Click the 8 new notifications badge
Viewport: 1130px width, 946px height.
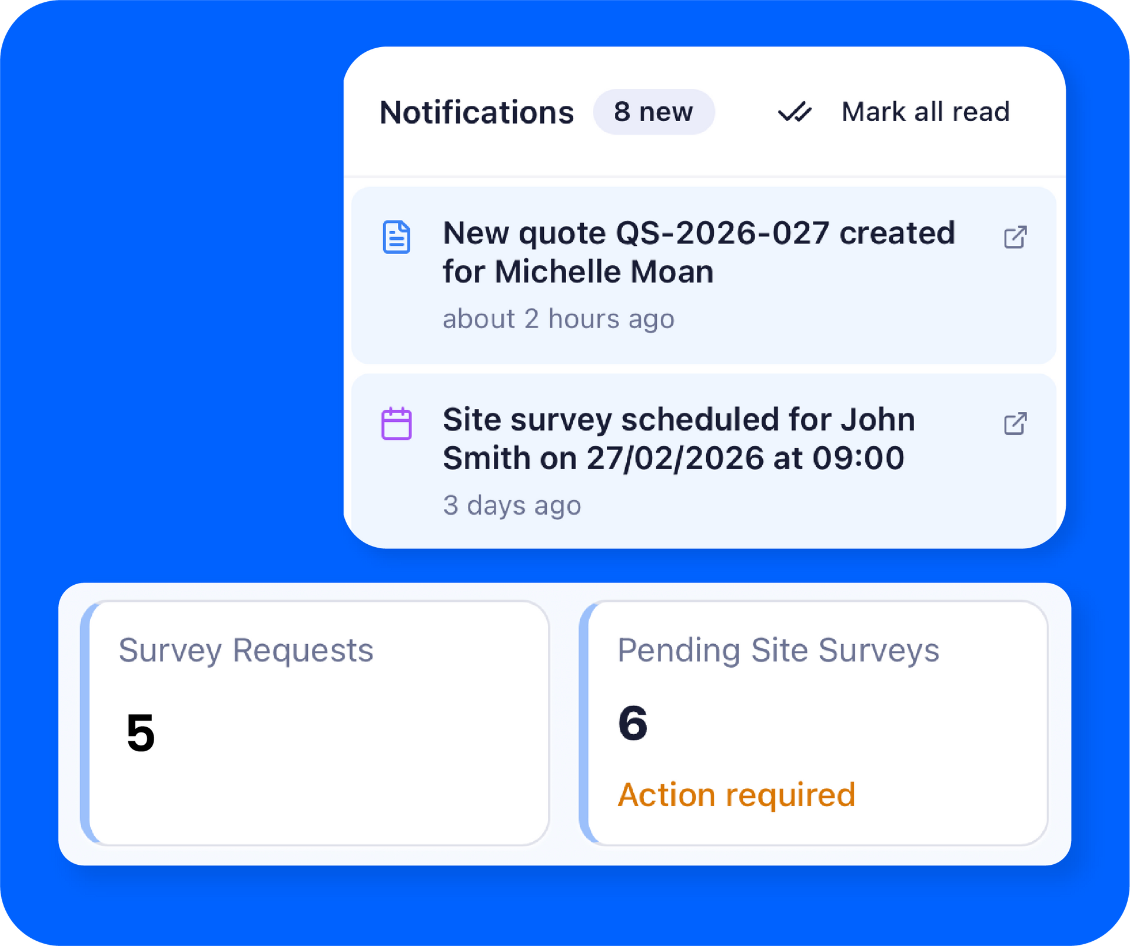coord(653,112)
